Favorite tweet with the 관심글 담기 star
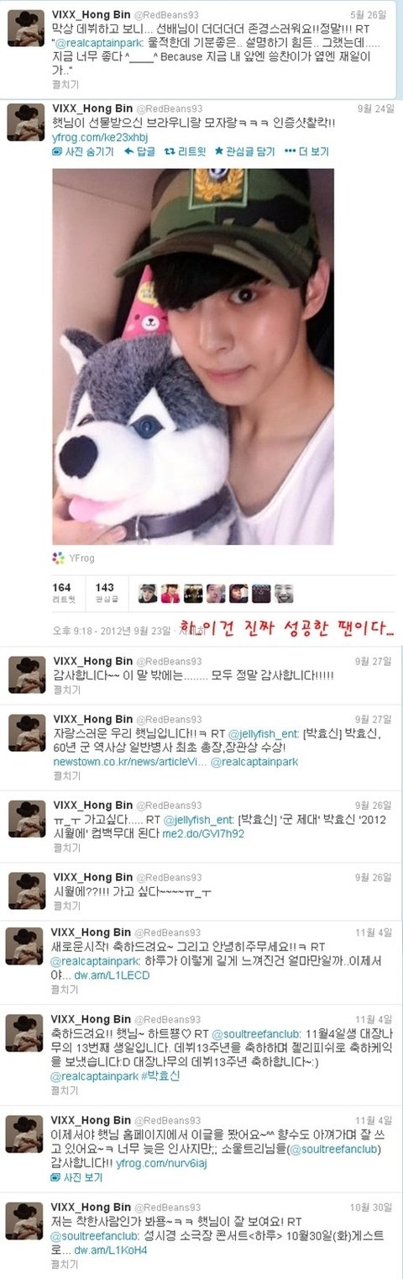Viewport: 403px width, 1279px height. (x=218, y=152)
